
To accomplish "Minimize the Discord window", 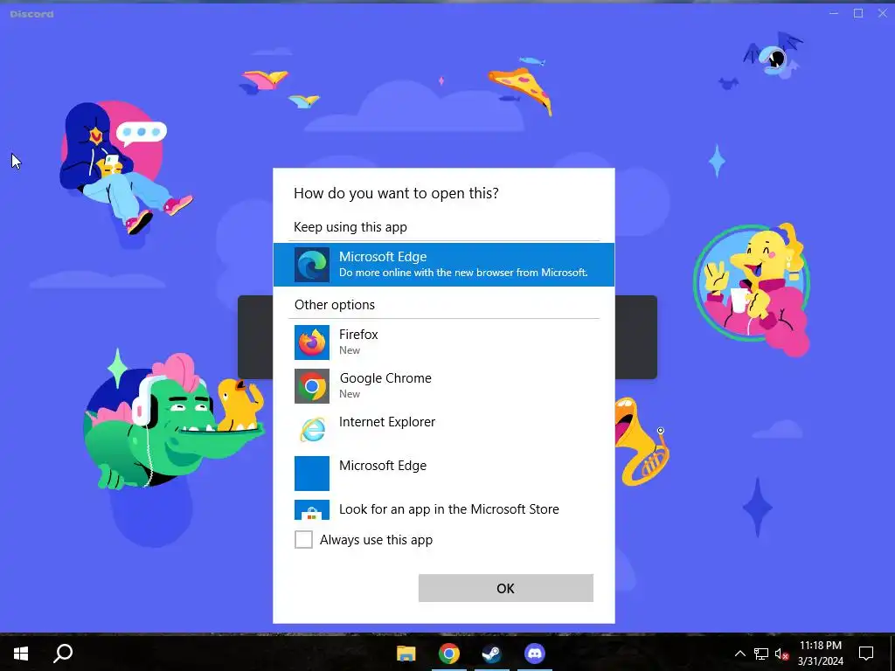I will [x=834, y=13].
